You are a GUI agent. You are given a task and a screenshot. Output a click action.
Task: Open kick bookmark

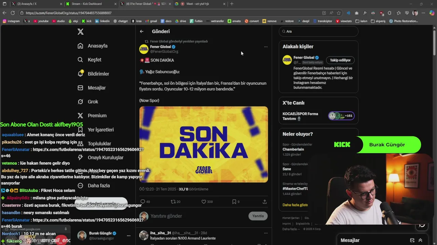pyautogui.click(x=87, y=21)
